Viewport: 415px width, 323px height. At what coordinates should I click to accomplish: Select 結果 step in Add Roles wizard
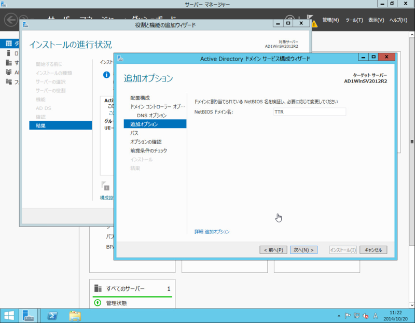pos(61,125)
